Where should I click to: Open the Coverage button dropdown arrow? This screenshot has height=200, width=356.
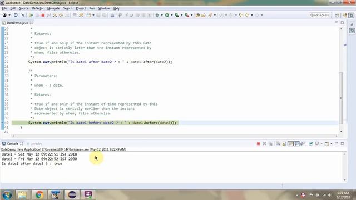point(182,15)
